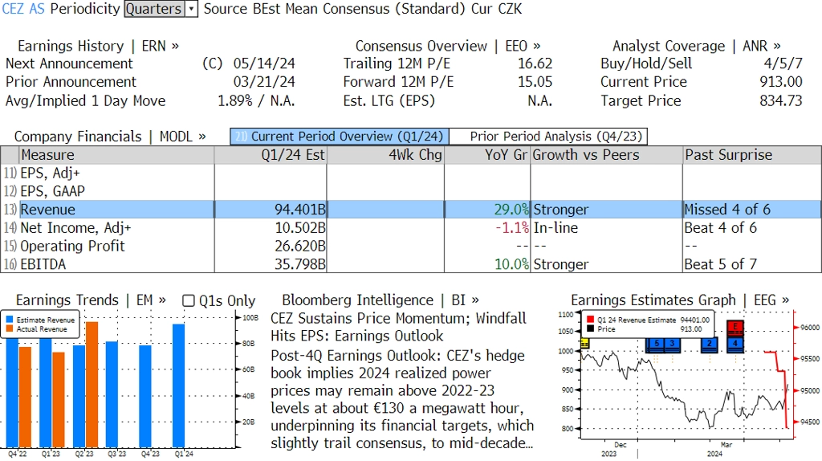Viewport: 822px width, 461px height.
Task: Open the Periodicity Quarters dropdown arrow
Action: (191, 9)
